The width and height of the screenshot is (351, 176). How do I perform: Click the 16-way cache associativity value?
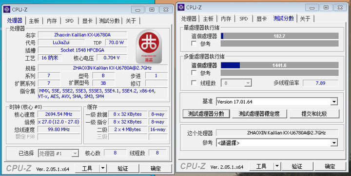(158, 129)
